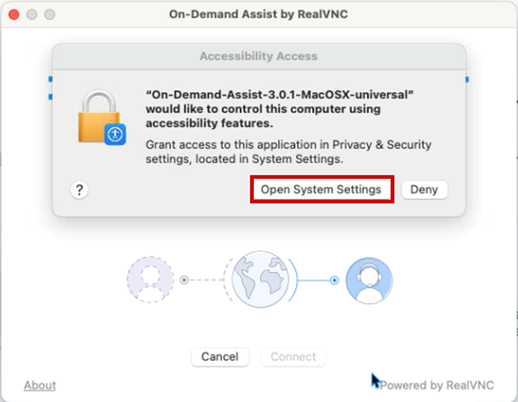The image size is (518, 402).
Task: Click the grey minimize button in the title bar
Action: point(31,14)
